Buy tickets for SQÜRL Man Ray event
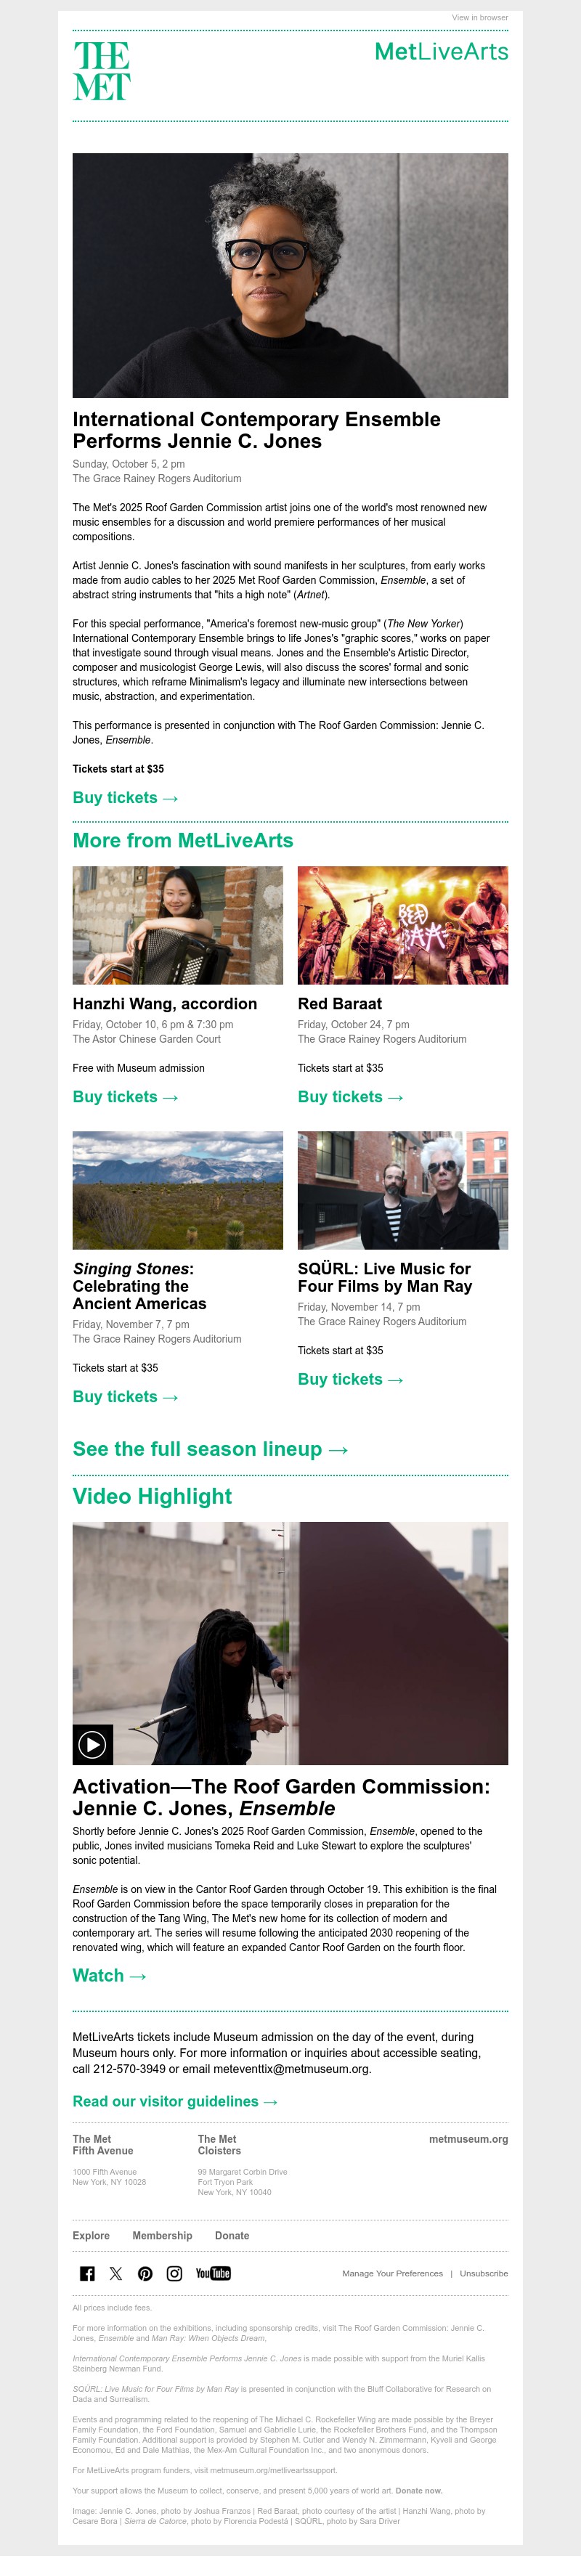This screenshot has width=581, height=2569. [350, 1379]
